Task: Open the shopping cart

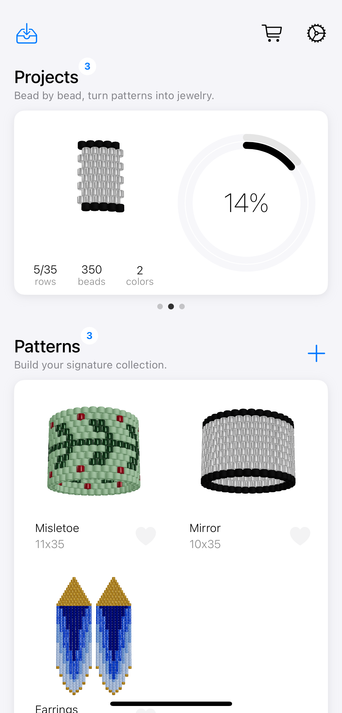Action: [272, 33]
